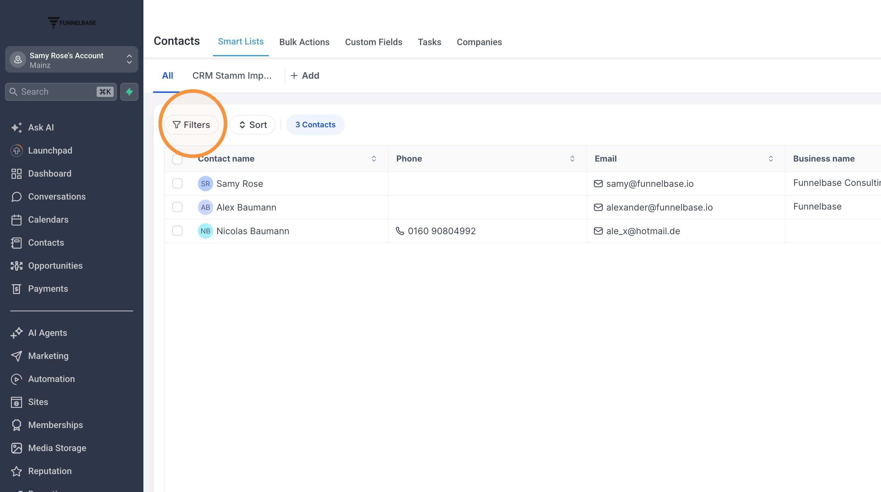Open Conversations chat bubble icon
Viewport: 881px width, 492px height.
click(16, 197)
